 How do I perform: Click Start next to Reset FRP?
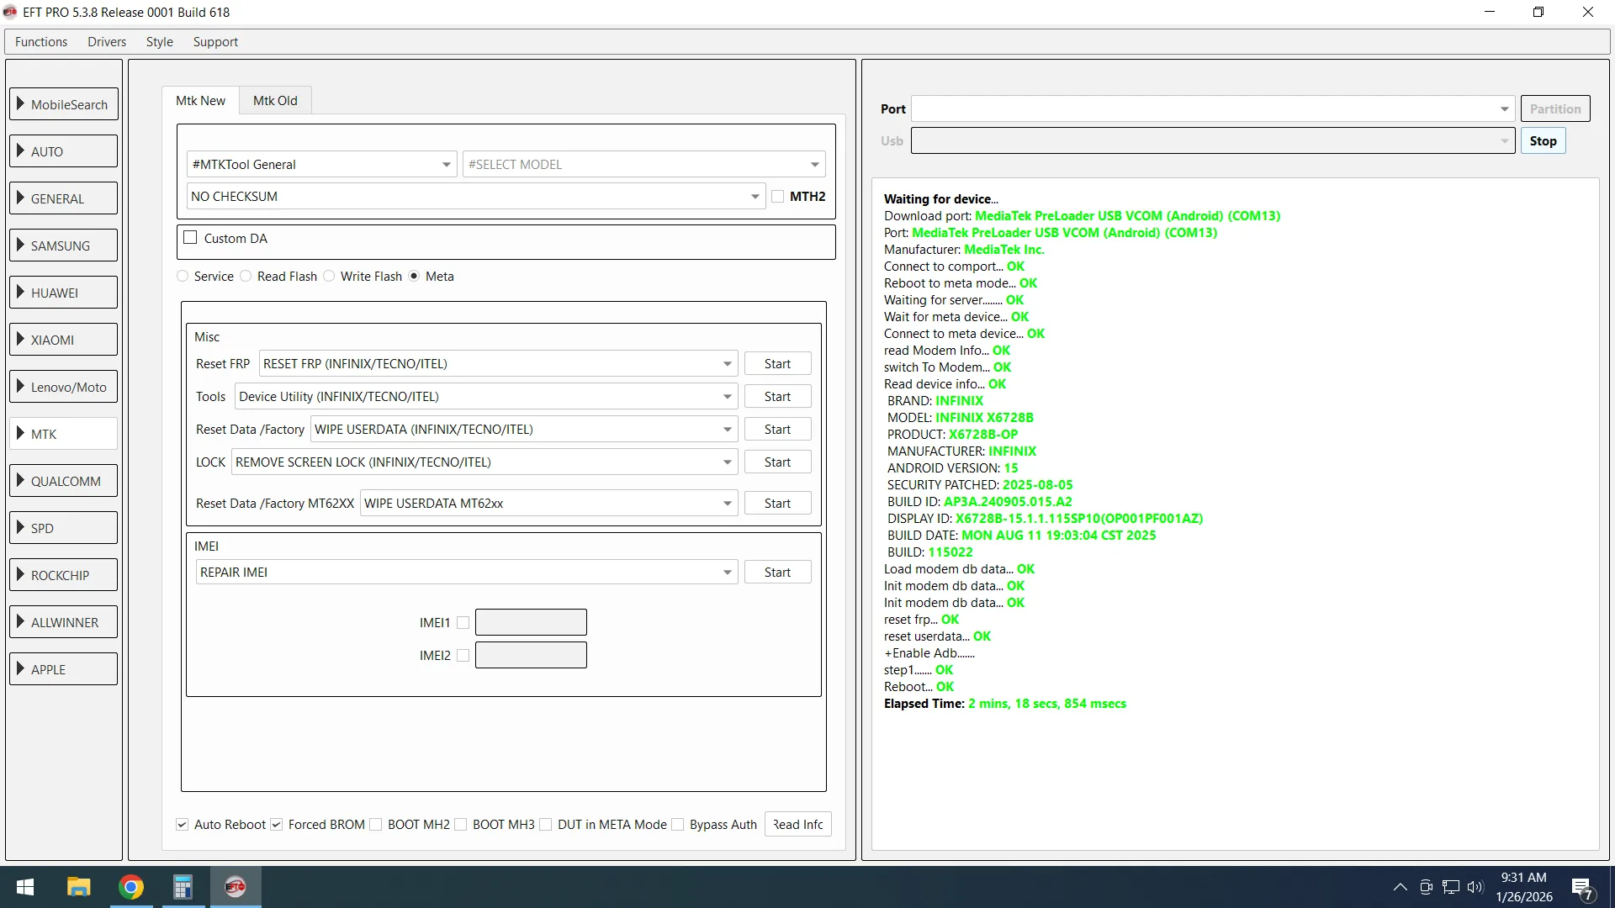point(777,364)
